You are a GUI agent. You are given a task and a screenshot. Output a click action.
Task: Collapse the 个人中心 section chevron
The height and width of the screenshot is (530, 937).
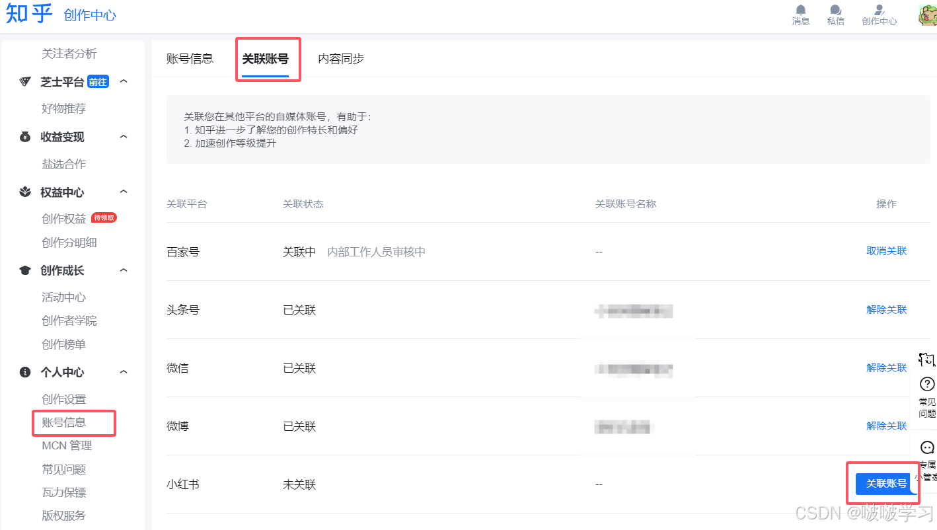point(123,372)
